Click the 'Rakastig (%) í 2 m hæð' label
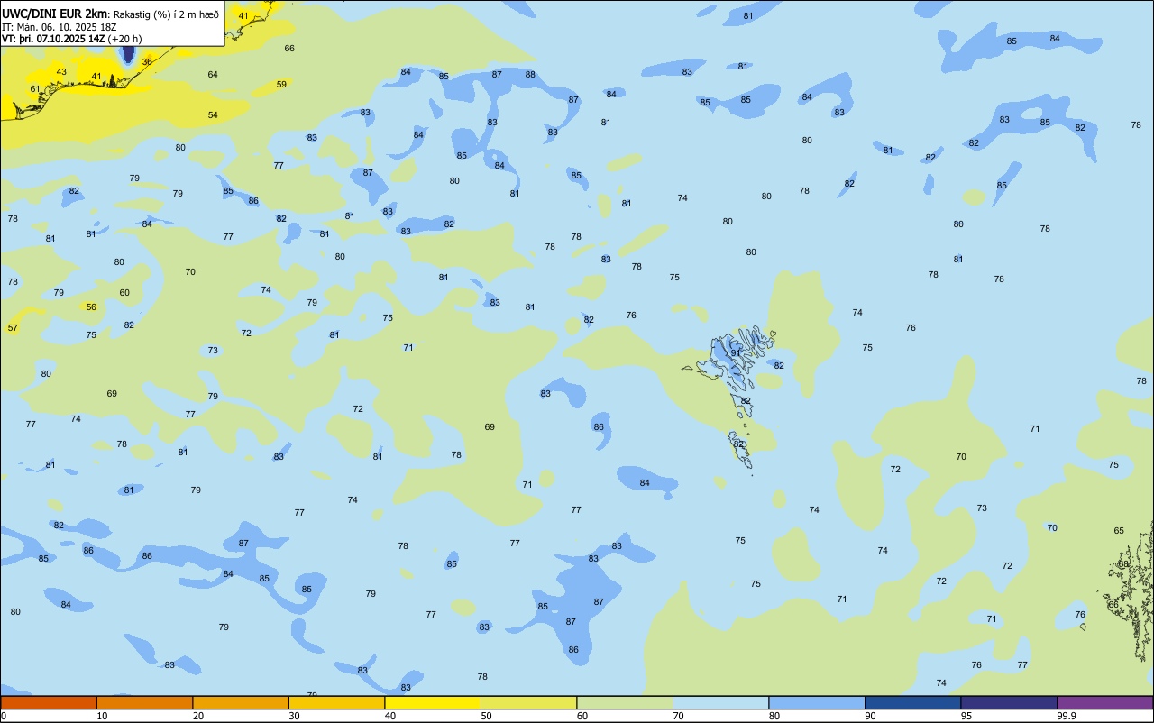The image size is (1154, 723). tap(166, 14)
